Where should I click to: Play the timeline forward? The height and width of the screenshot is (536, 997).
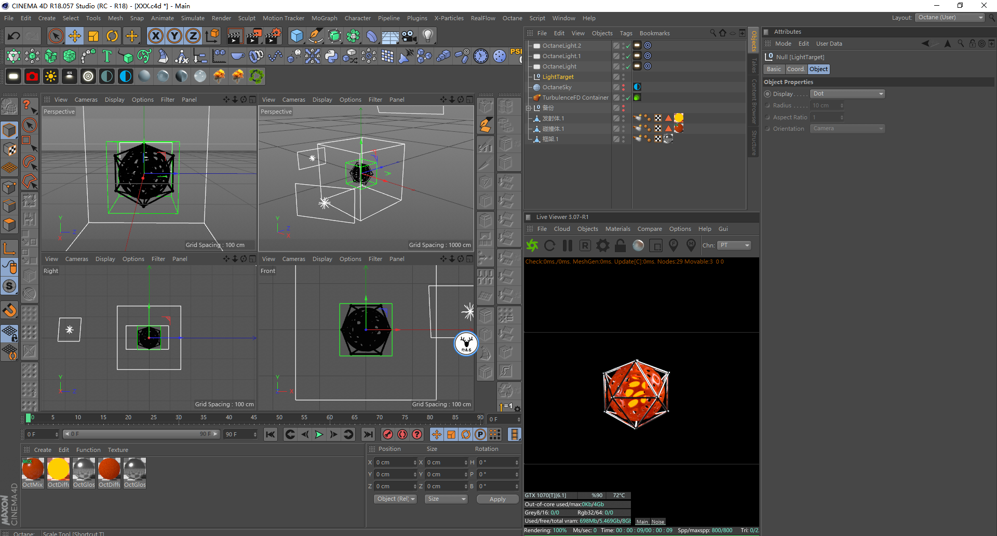(319, 434)
